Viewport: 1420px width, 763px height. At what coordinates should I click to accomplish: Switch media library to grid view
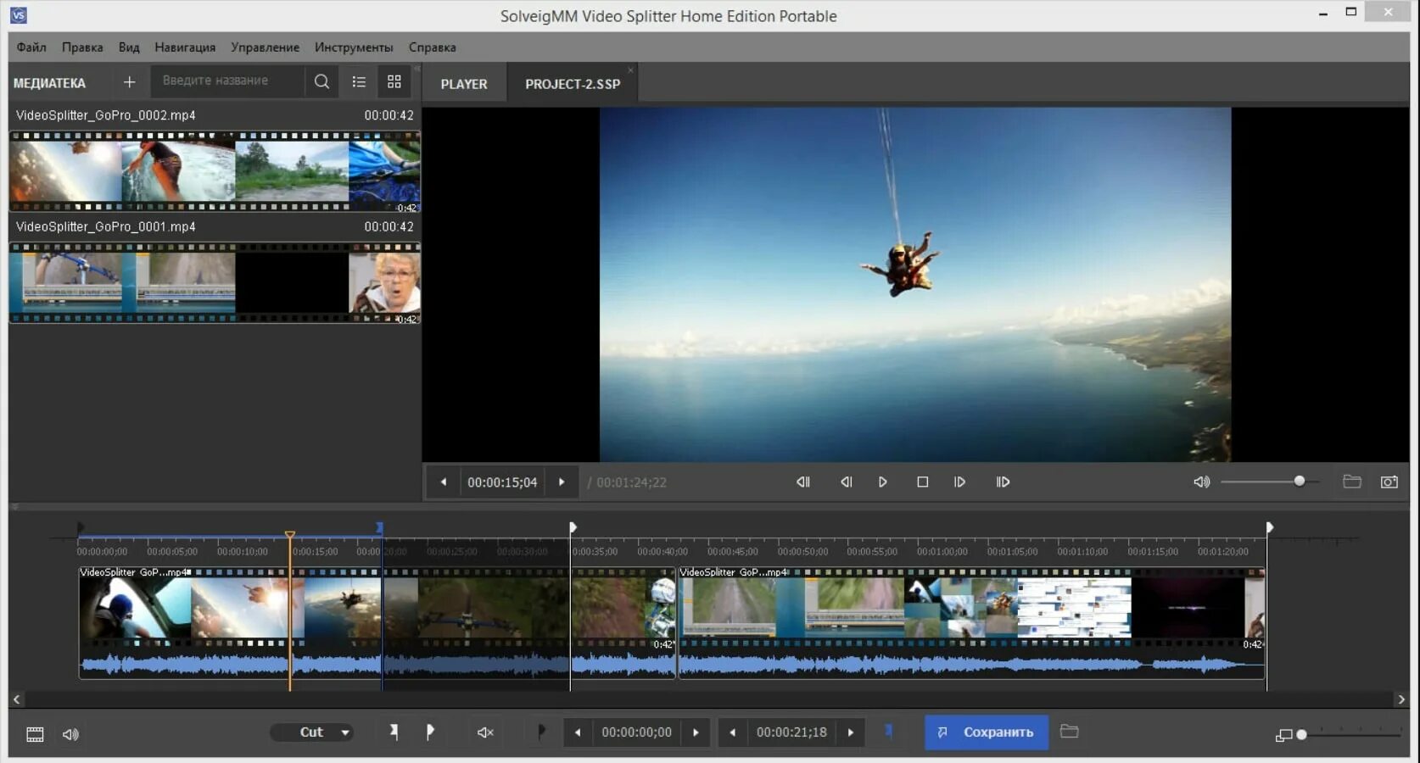coord(394,82)
